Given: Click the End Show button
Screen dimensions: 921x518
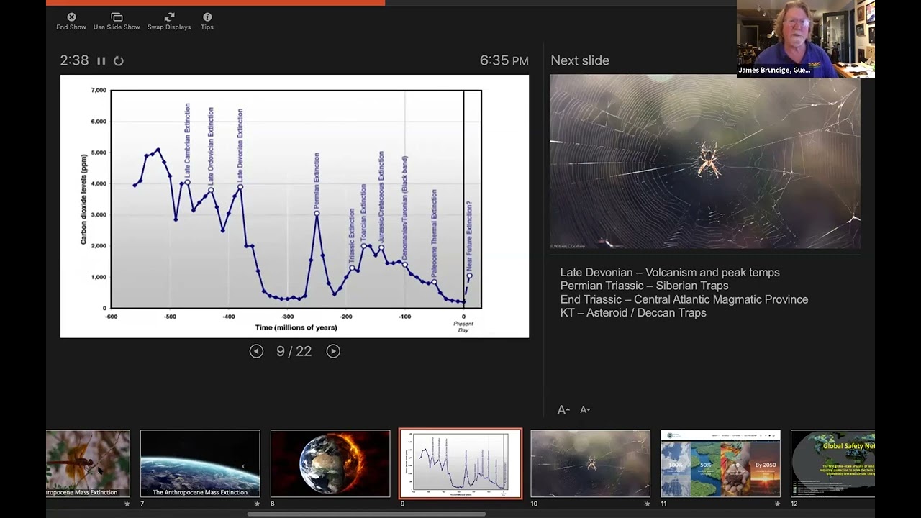Looking at the screenshot, I should point(71,22).
